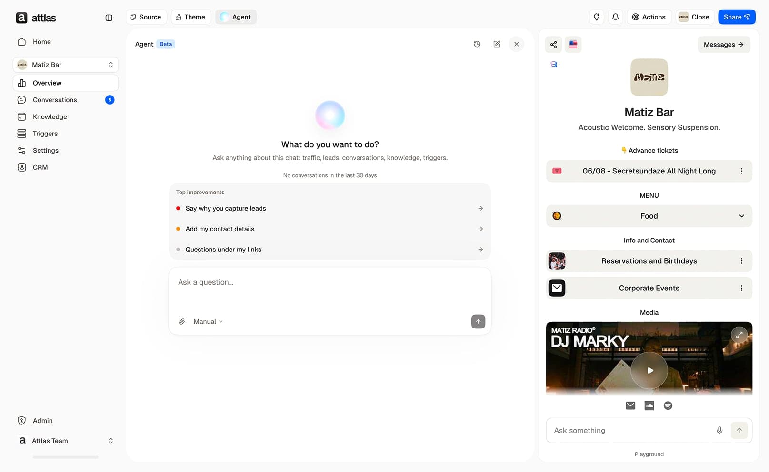The height and width of the screenshot is (472, 769).
Task: Select 'Questions under my links' improvement
Action: pyautogui.click(x=330, y=250)
